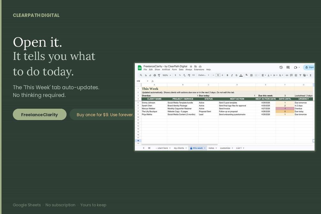Open the text color picker
This screenshot has height=214, width=321.
click(x=241, y=75)
